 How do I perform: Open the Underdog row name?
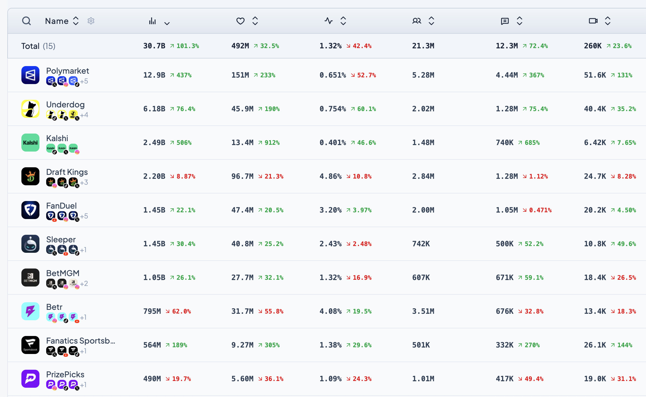coord(65,105)
